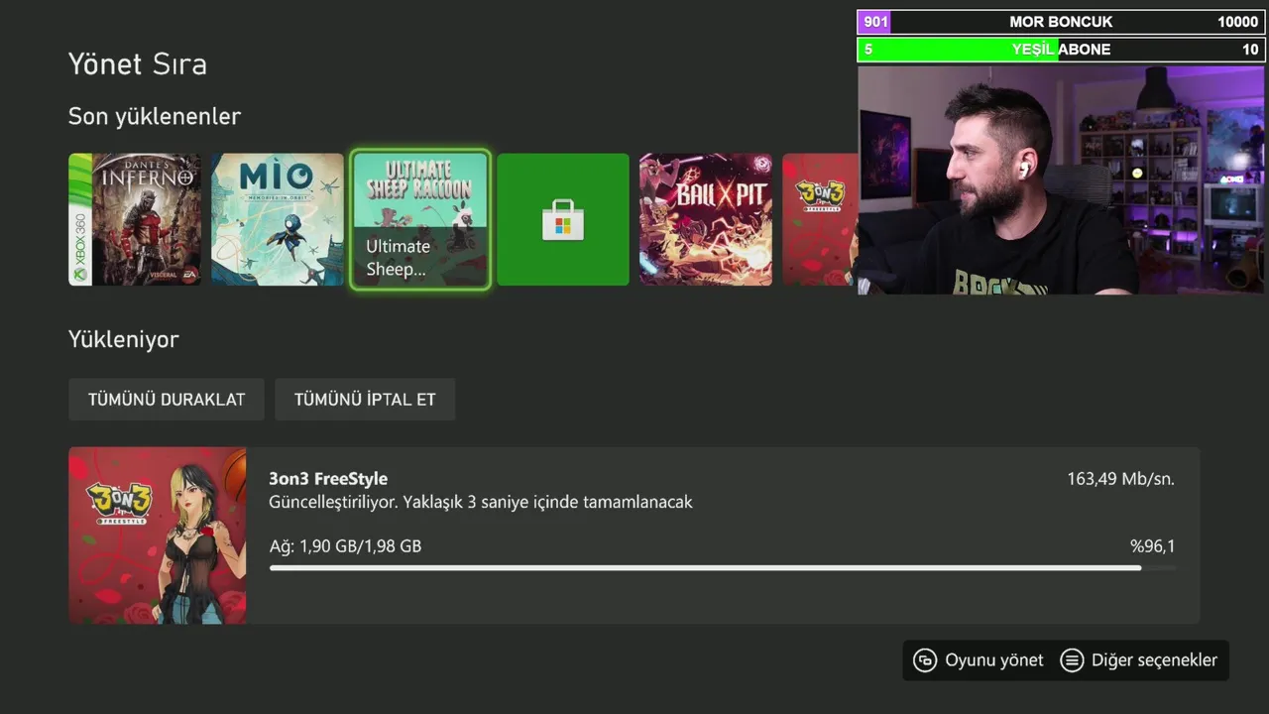The width and height of the screenshot is (1269, 714).
Task: Click the TÜMÜNÜ İPTAL ET button
Action: click(x=365, y=400)
